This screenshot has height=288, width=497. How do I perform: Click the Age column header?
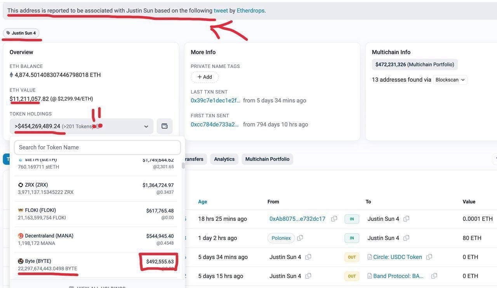(203, 202)
